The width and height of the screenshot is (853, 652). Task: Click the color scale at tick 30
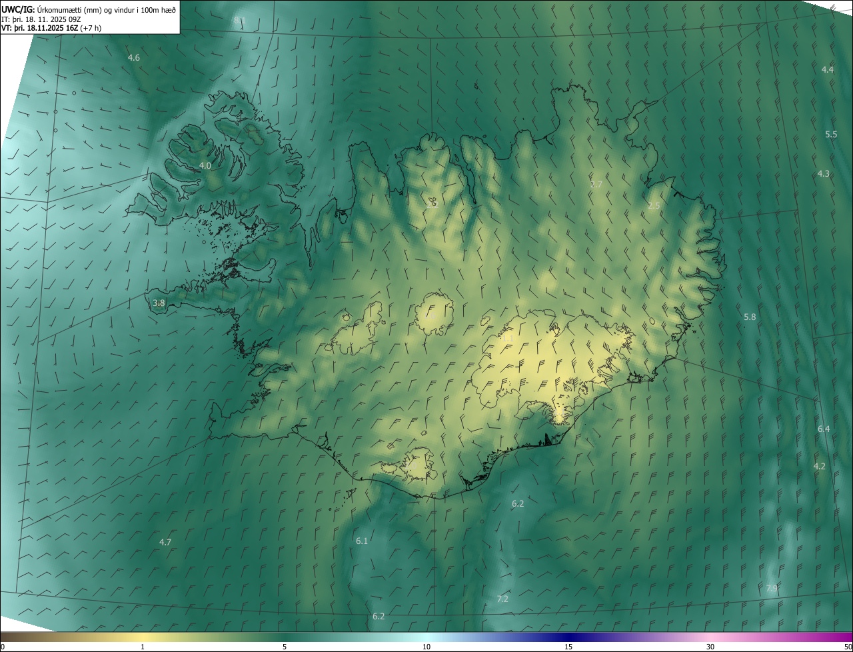coord(710,647)
